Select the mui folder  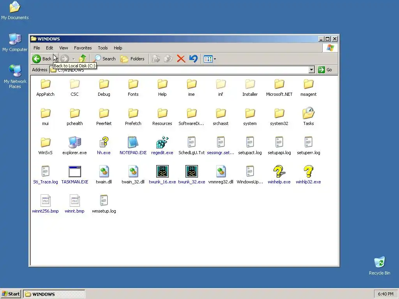click(45, 117)
